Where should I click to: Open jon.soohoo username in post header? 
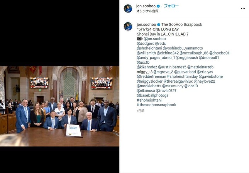(x=146, y=6)
